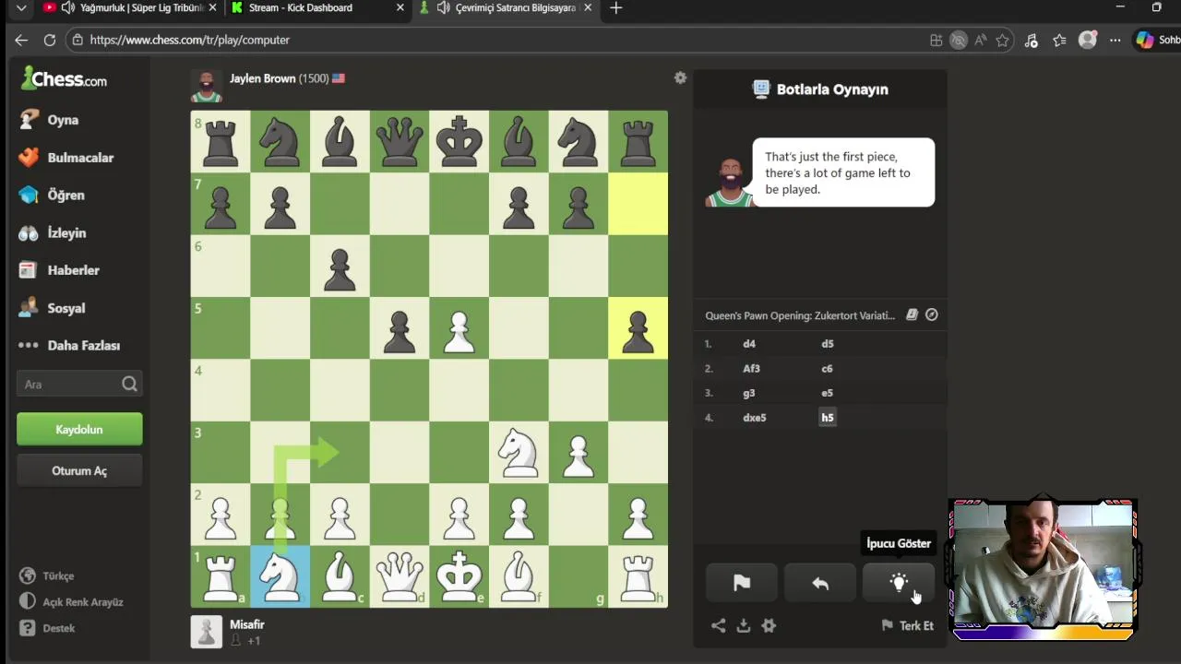Image resolution: width=1181 pixels, height=664 pixels.
Task: Reload the page
Action: pos(50,40)
